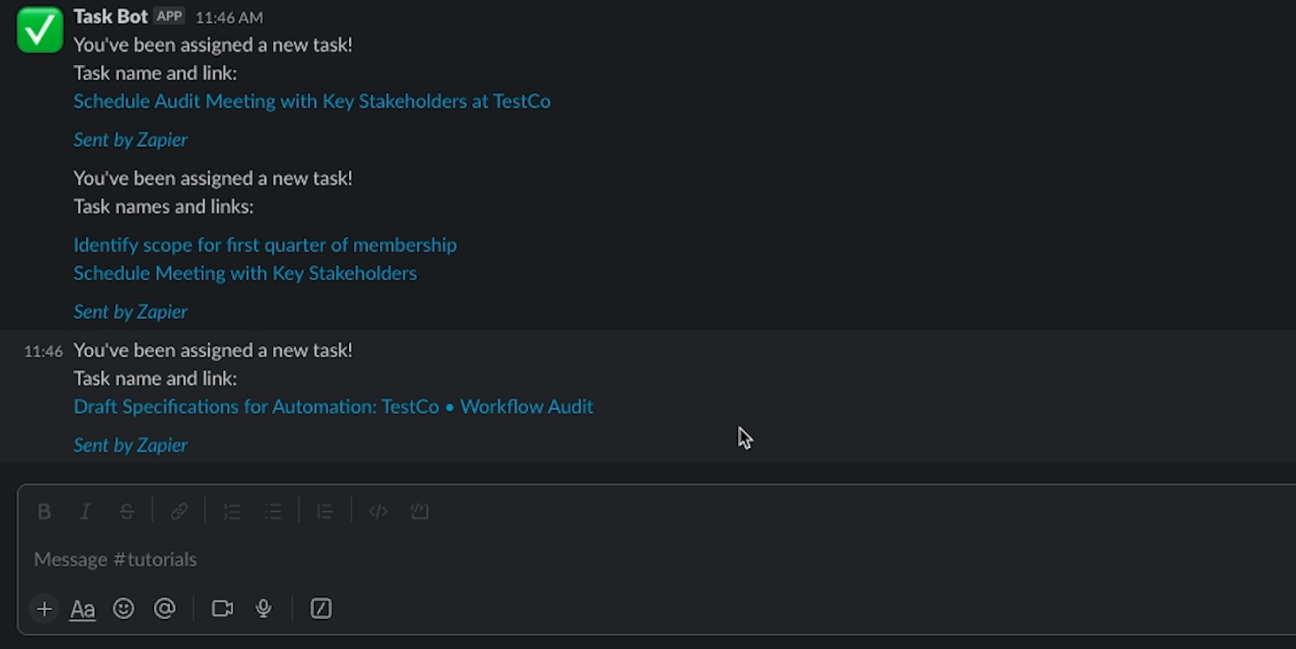Record an audio clip

pyautogui.click(x=264, y=608)
